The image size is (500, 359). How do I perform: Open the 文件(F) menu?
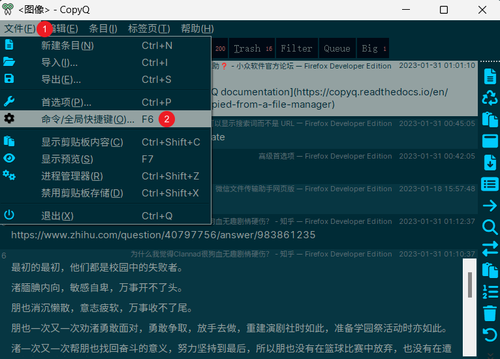20,29
